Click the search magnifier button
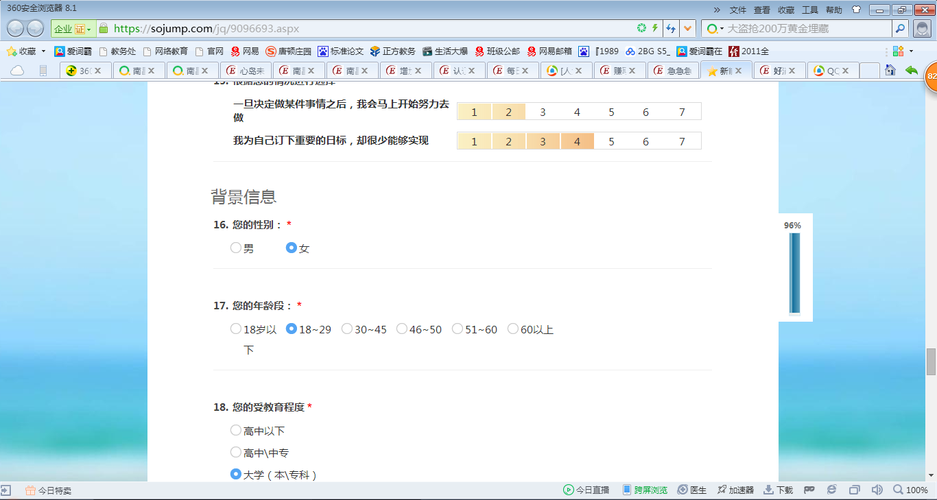 click(x=901, y=29)
